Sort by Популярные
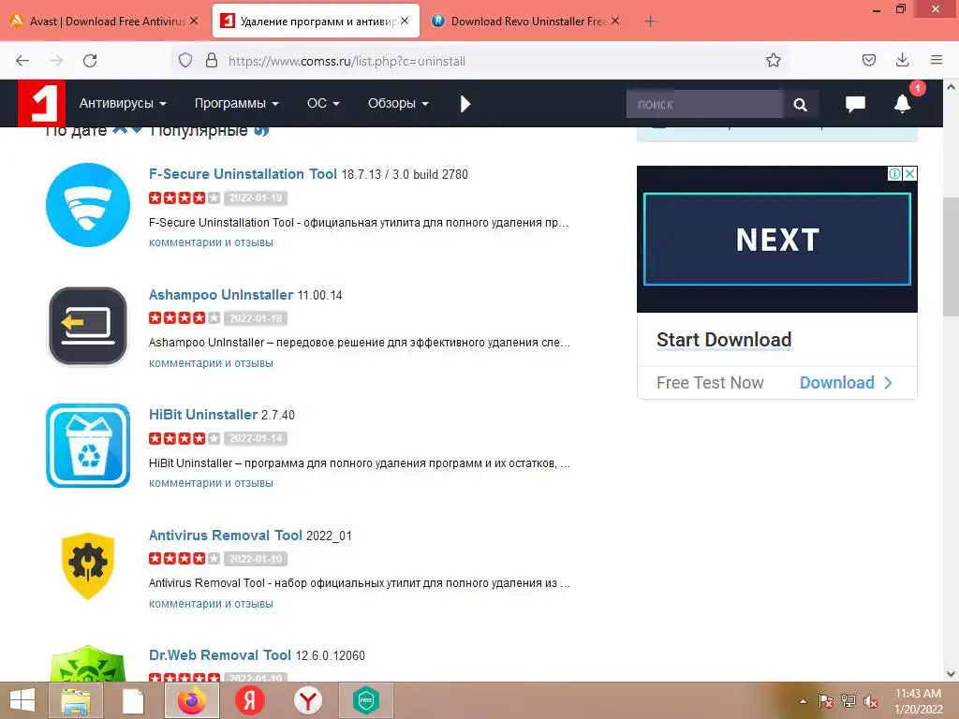This screenshot has width=959, height=719. tap(199, 130)
